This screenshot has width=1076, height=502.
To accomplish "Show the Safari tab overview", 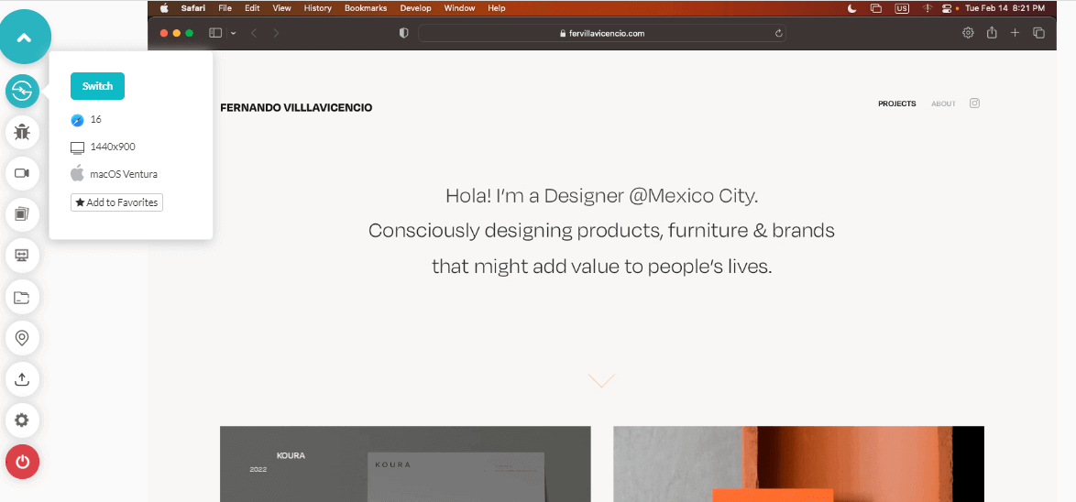I will pyautogui.click(x=1039, y=33).
